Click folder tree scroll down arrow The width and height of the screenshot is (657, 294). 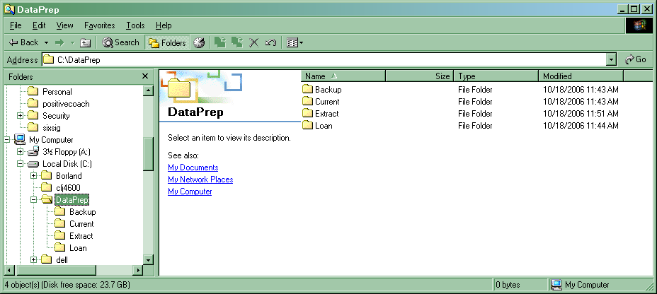point(149,259)
